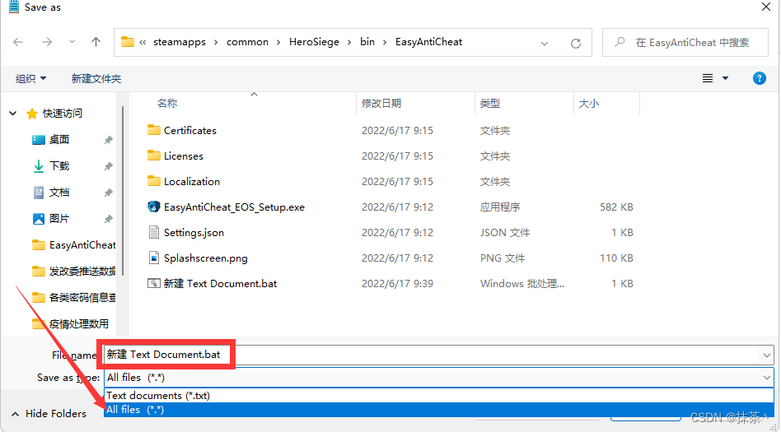The height and width of the screenshot is (432, 781).
Task: Open 发改委推送数据 folder in sidebar
Action: [x=73, y=272]
